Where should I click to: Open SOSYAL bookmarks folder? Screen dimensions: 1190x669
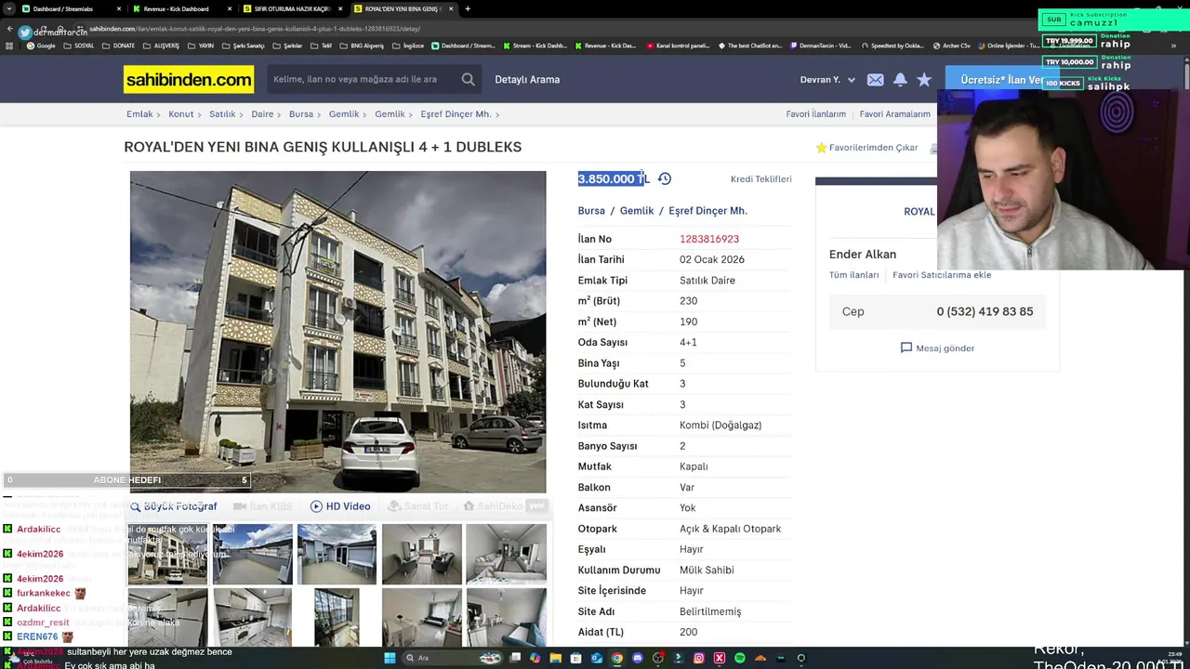79,46
